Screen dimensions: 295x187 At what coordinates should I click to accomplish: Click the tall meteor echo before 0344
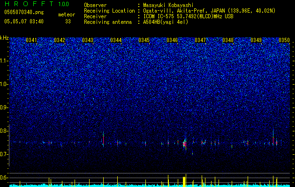[x=103, y=139]
